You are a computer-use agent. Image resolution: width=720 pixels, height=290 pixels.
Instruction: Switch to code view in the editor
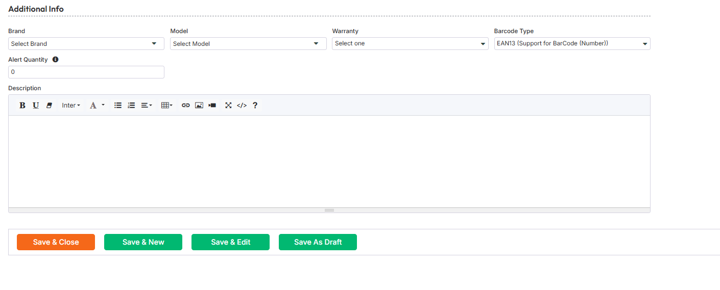(x=242, y=106)
